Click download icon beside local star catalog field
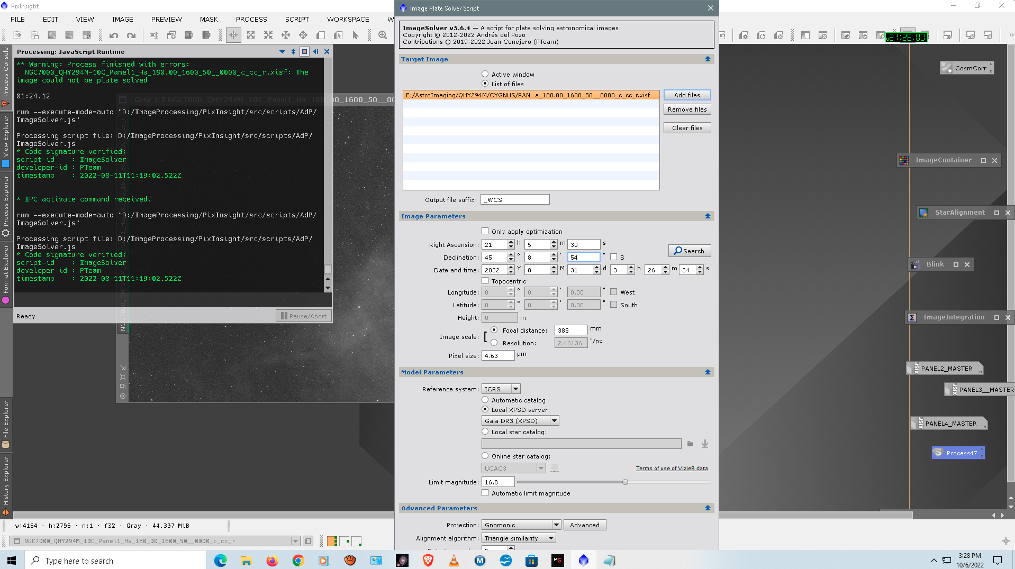 [x=705, y=444]
